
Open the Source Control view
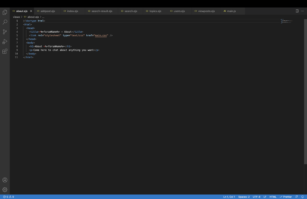[5, 32]
